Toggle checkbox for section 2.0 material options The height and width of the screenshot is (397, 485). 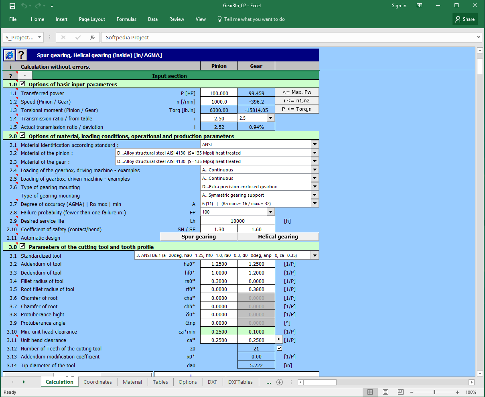coord(22,136)
